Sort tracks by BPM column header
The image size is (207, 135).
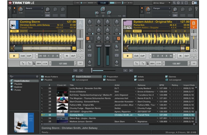(162, 85)
